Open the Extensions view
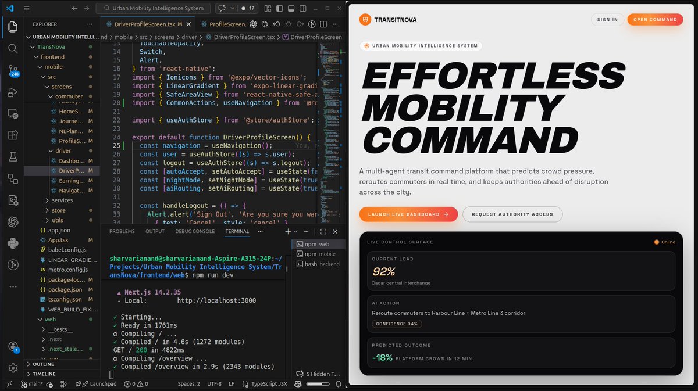The width and height of the screenshot is (698, 391). pos(13,135)
